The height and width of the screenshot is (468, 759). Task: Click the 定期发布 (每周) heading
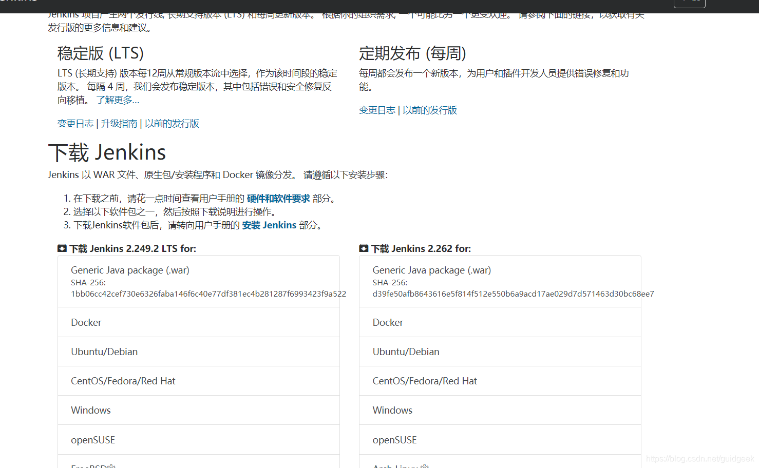tap(412, 53)
